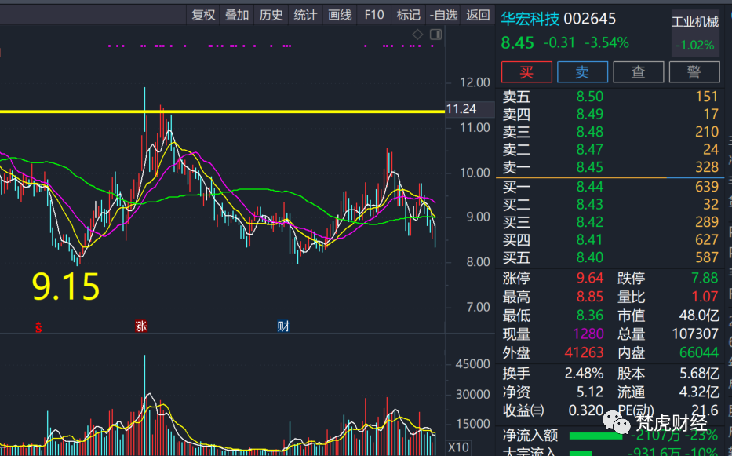Viewport: 732px width, 456px height.
Task: Click 卖二 price 8.47
Action: 590,149
